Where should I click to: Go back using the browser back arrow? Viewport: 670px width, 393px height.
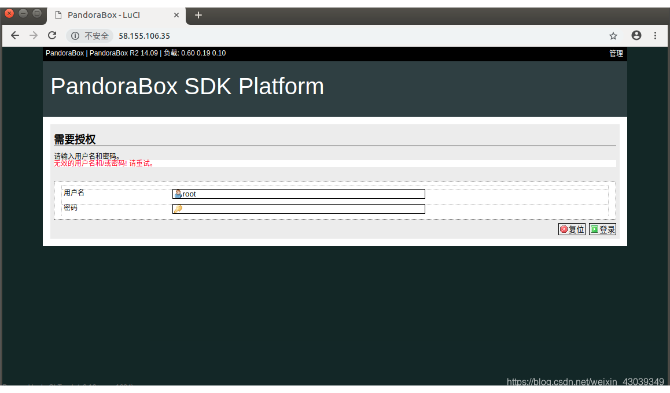(x=15, y=35)
